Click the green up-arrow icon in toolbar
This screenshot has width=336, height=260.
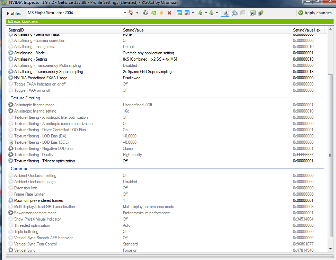click(x=261, y=13)
